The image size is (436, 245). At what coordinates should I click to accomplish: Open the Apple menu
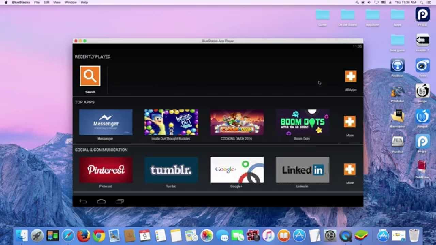[x=6, y=2]
